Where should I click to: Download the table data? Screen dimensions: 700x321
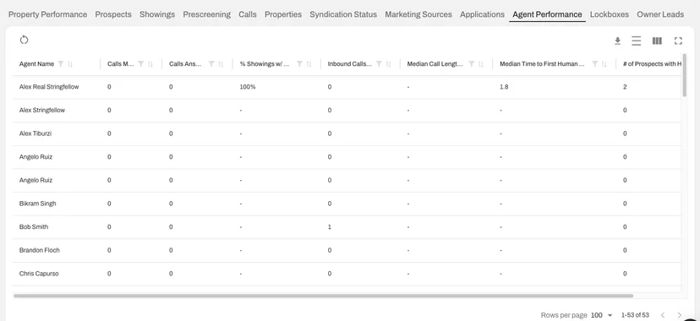click(617, 41)
